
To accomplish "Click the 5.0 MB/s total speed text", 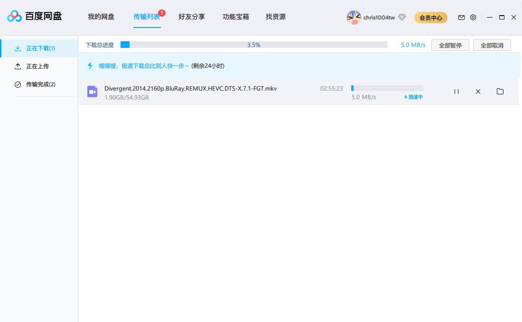I will pyautogui.click(x=413, y=45).
